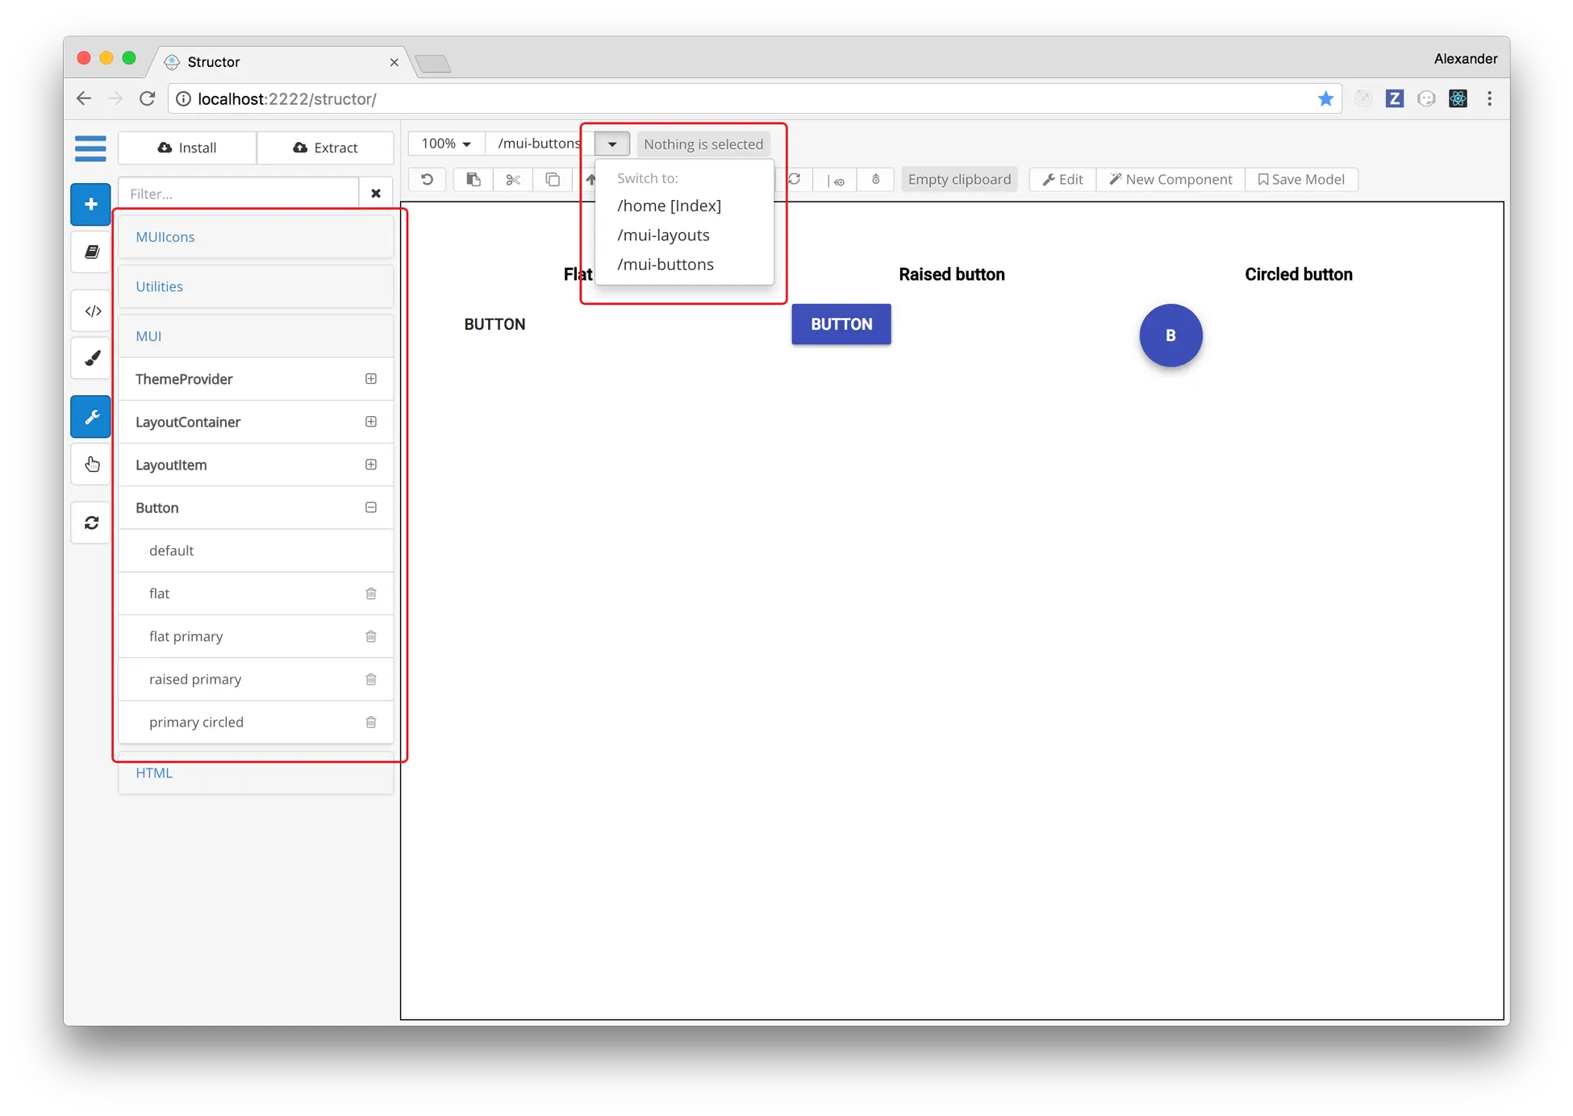Image resolution: width=1573 pixels, height=1116 pixels.
Task: Click the hamburger menu icon
Action: coord(90,148)
